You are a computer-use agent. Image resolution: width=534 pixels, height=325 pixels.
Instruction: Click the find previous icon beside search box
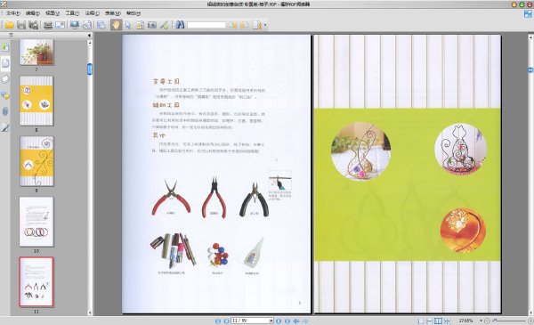click(232, 25)
